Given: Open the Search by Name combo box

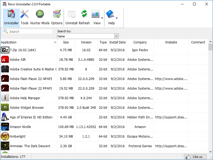Looking at the screenshot, I should click(x=88, y=36).
